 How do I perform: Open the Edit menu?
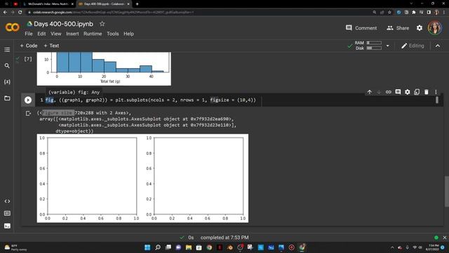point(41,34)
